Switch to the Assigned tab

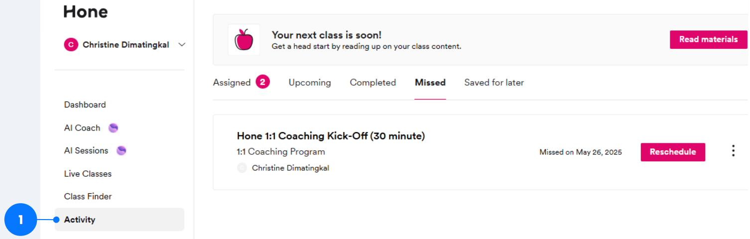[x=232, y=83]
